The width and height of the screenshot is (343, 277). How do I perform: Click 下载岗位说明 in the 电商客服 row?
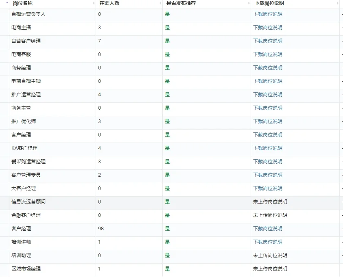267,54
